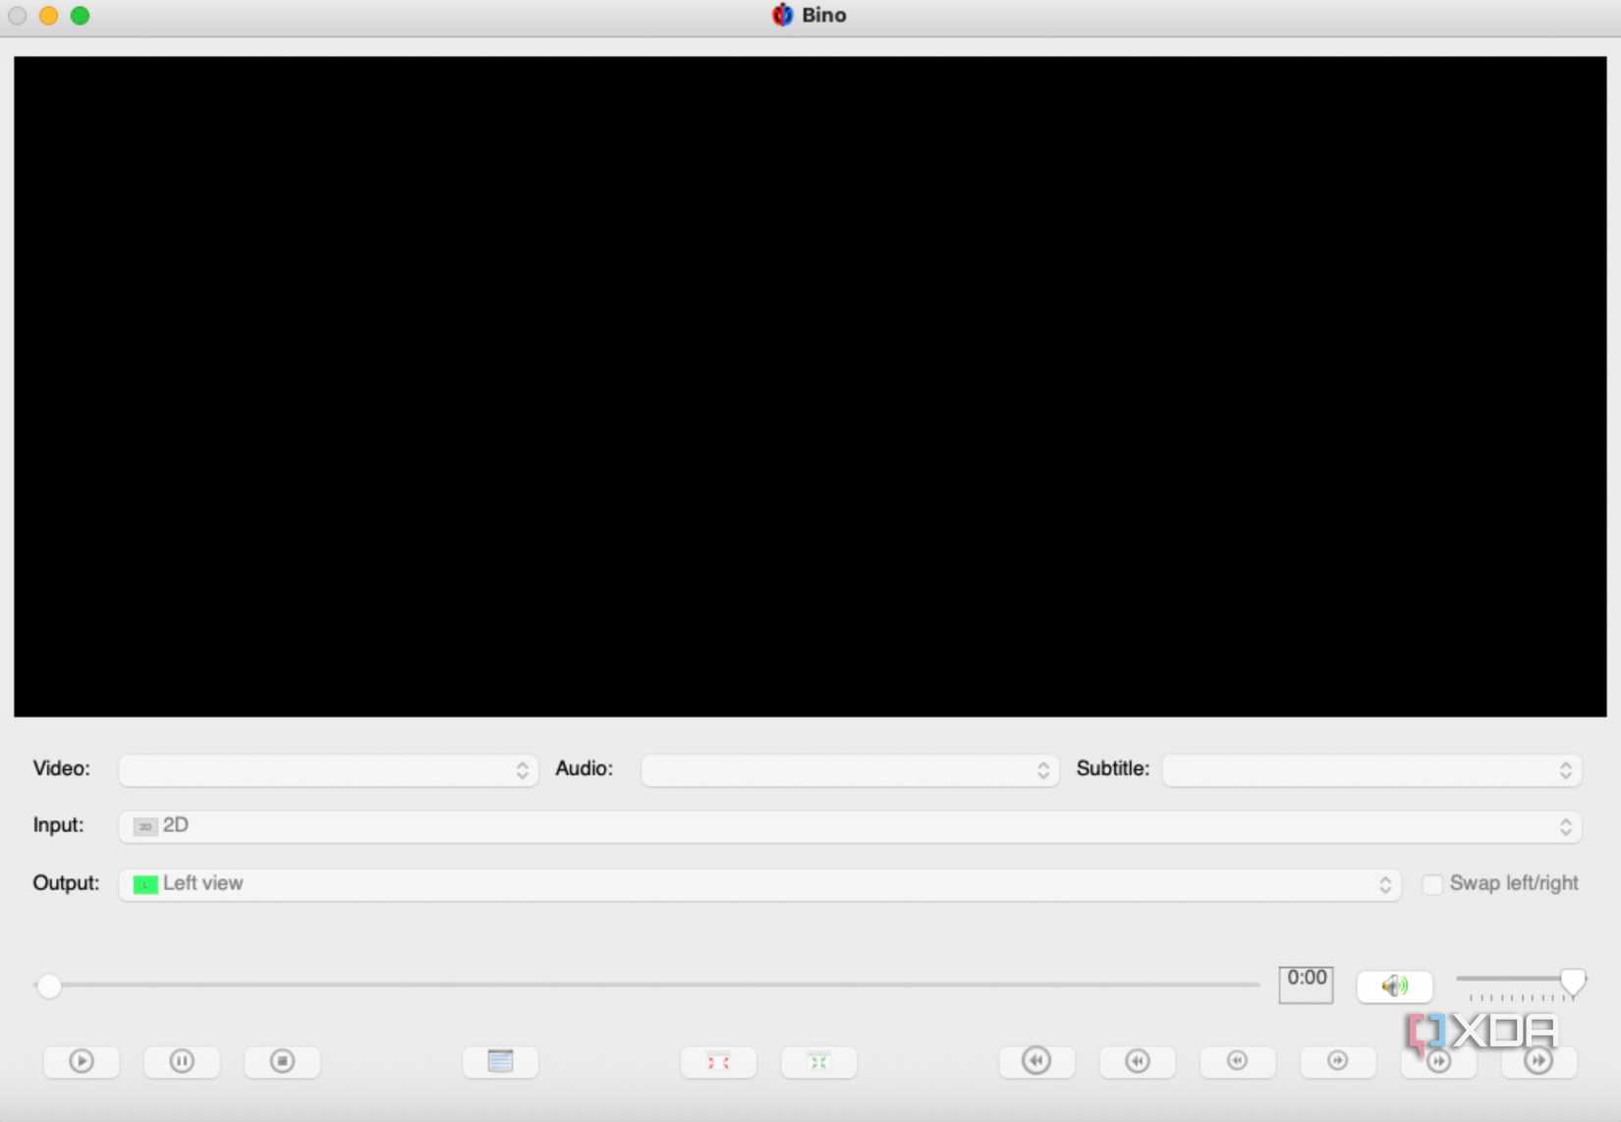Pause the video with the pause button
Screen dimensions: 1621x1122
coord(182,1061)
